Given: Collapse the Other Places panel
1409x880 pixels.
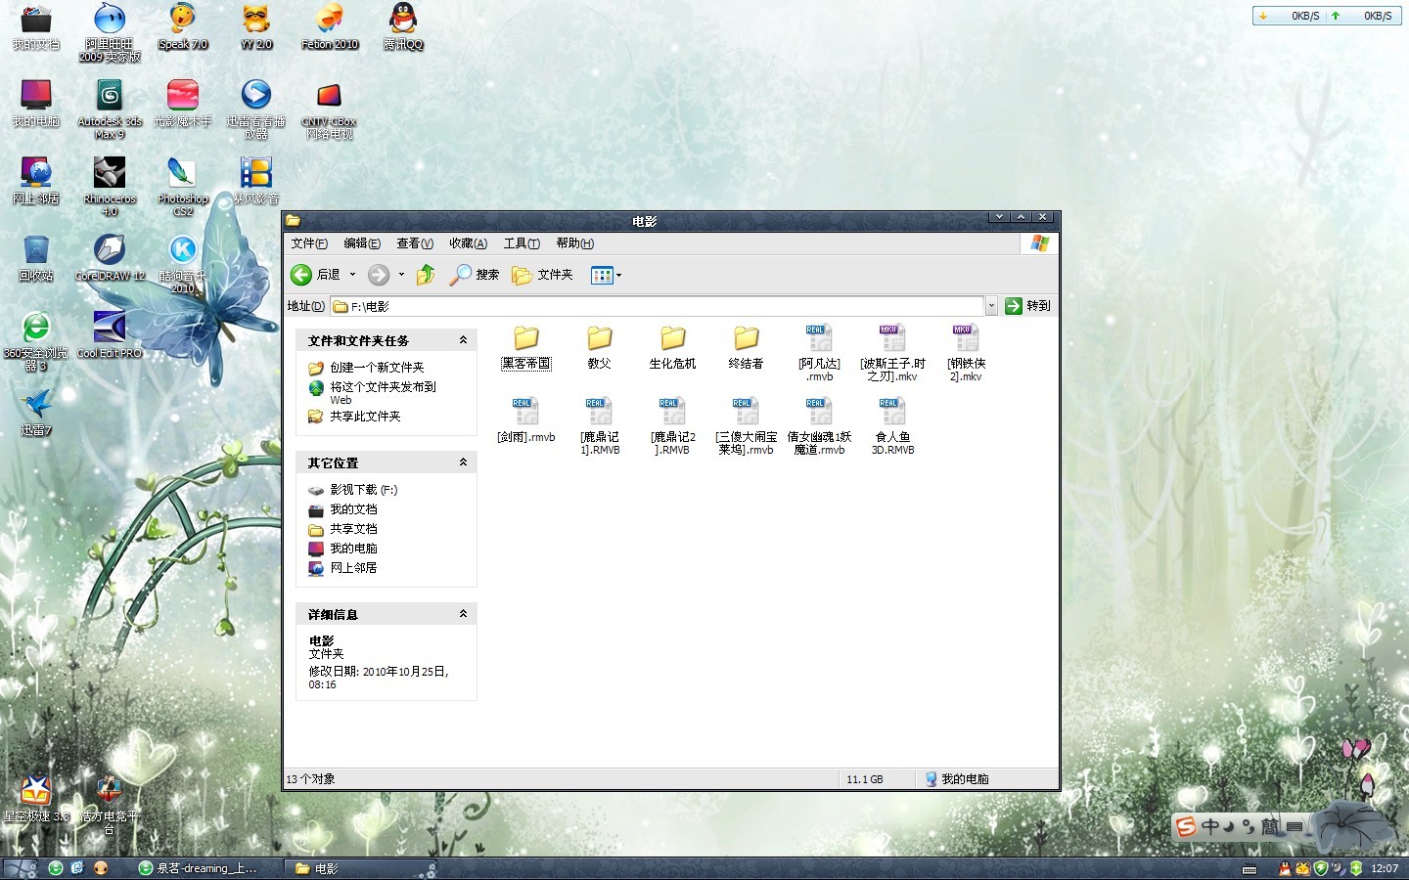Looking at the screenshot, I should 463,462.
